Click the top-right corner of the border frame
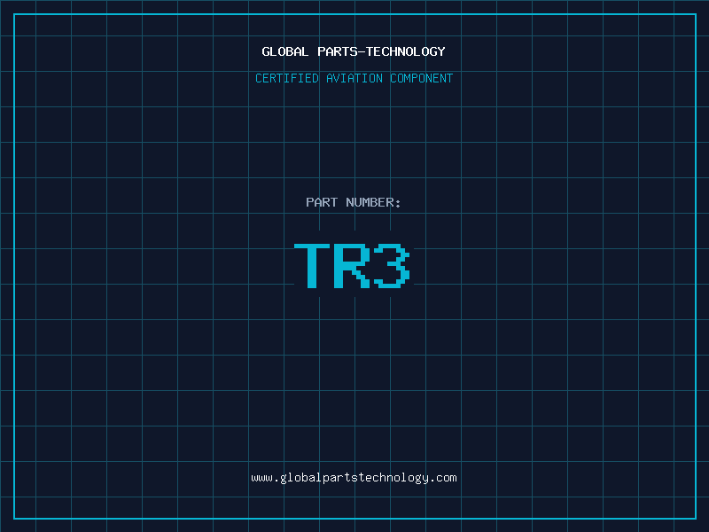This screenshot has height=532, width=709. [696, 13]
